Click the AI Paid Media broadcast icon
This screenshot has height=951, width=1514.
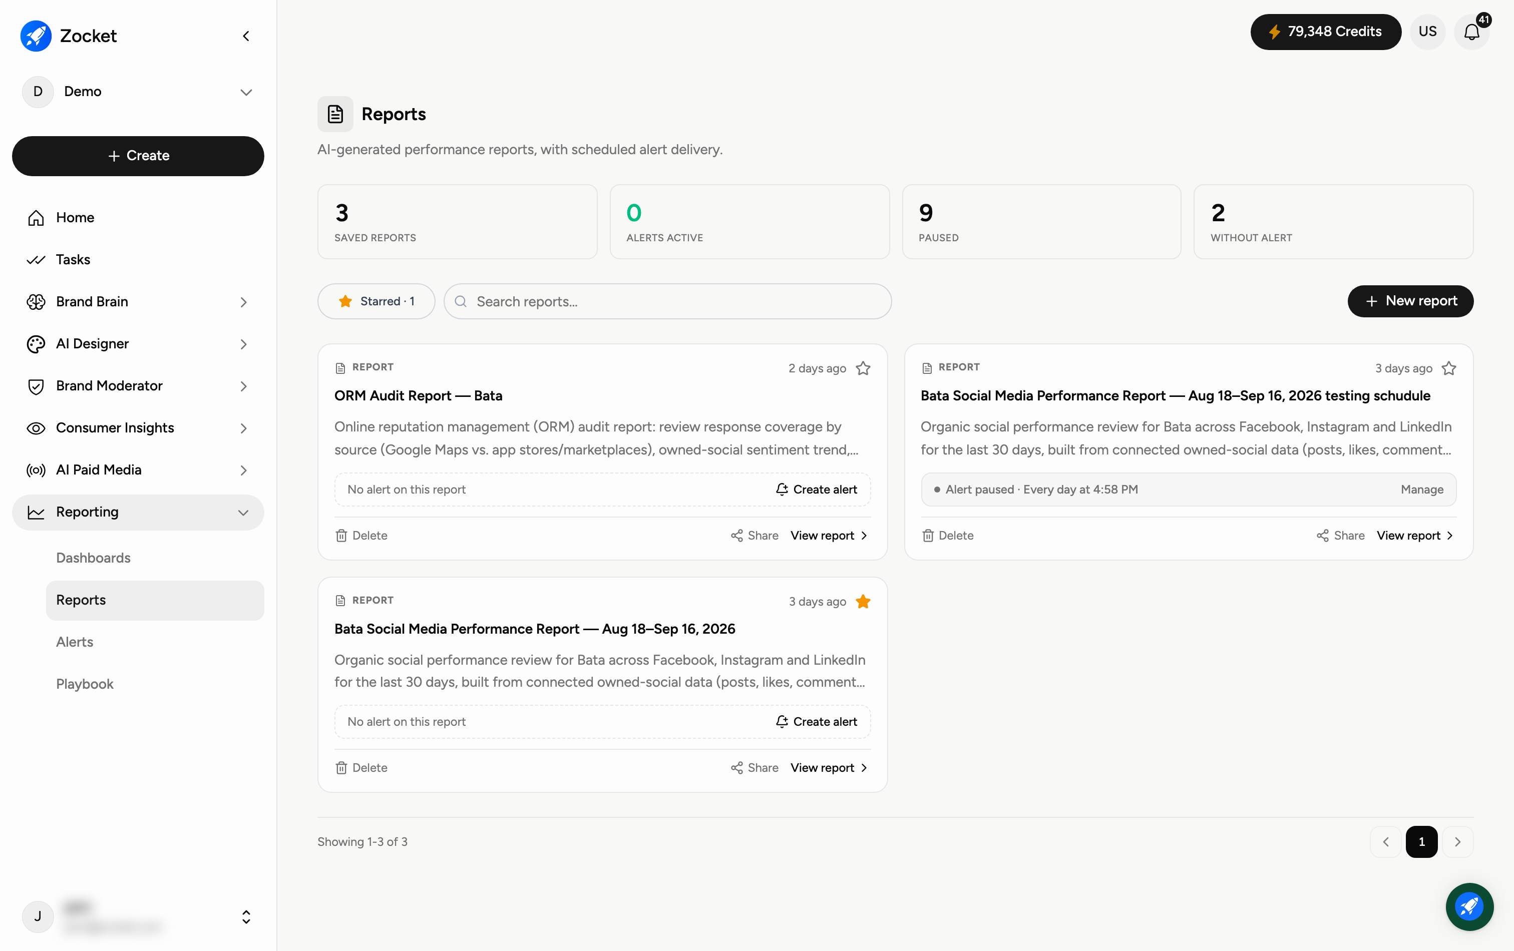(36, 470)
